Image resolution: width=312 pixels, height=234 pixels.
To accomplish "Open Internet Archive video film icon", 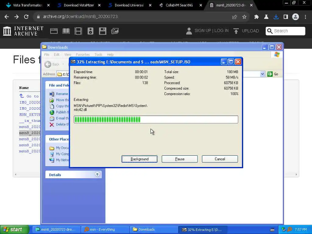I will (x=78, y=31).
